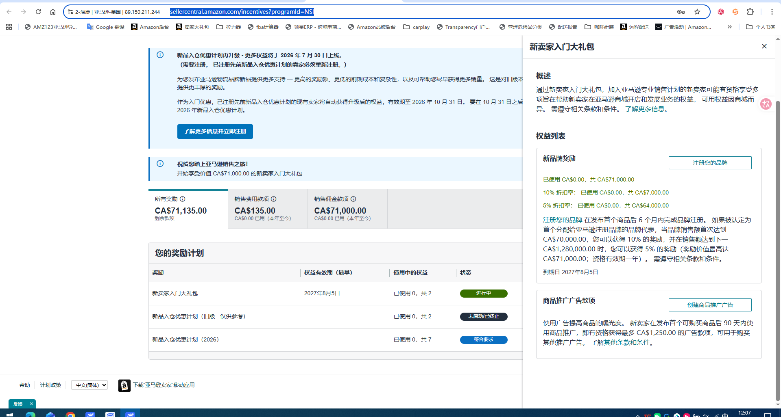Open the 拉力器 bookmark folder
Image resolution: width=781 pixels, height=417 pixels.
(x=229, y=27)
